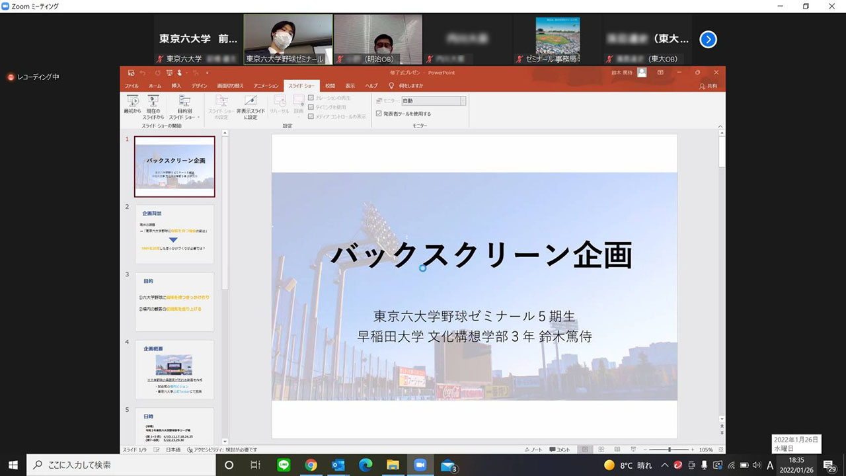This screenshot has height=476, width=846.
Task: Open Outlook from the taskbar
Action: coord(338,465)
